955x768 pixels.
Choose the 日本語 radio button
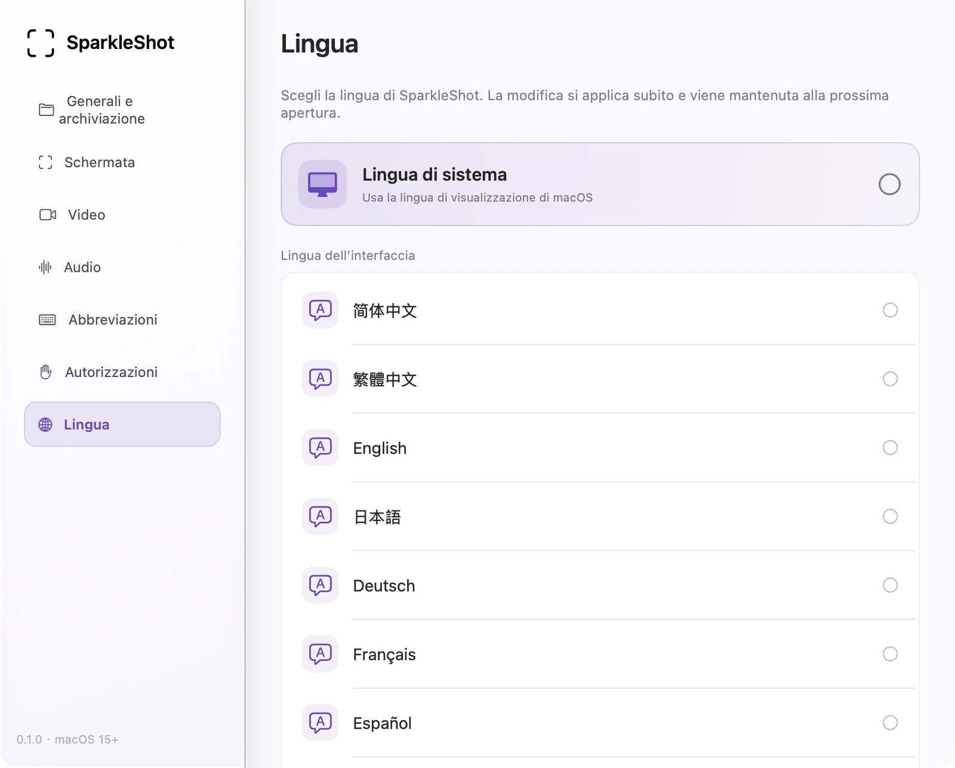(x=890, y=516)
